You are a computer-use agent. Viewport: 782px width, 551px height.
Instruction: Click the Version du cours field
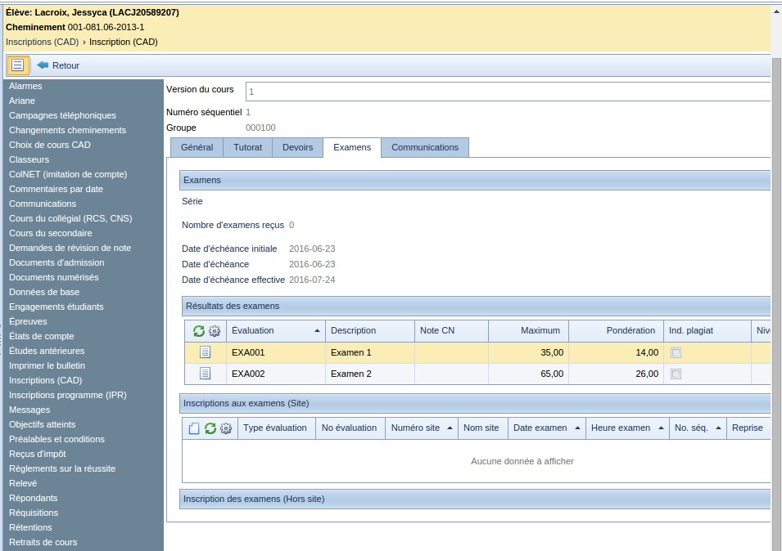508,92
